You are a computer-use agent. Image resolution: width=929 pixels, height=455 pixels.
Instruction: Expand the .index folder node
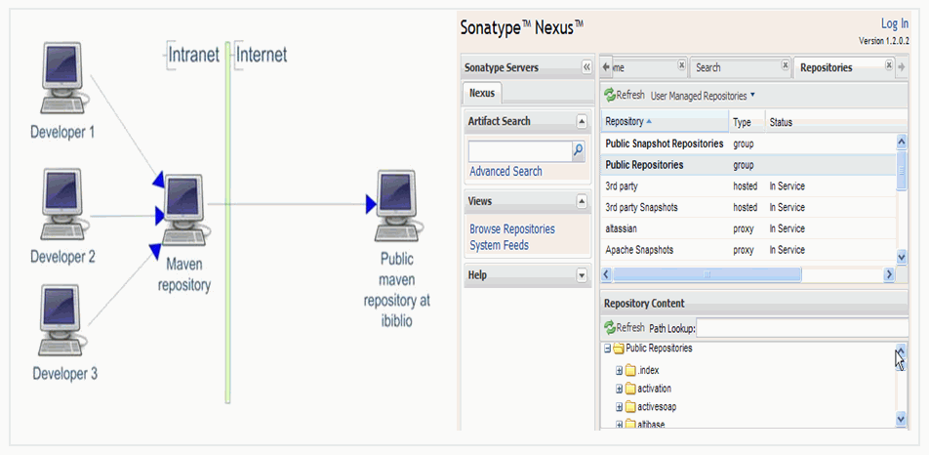(619, 371)
